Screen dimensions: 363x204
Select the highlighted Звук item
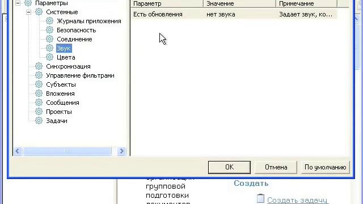[64, 48]
